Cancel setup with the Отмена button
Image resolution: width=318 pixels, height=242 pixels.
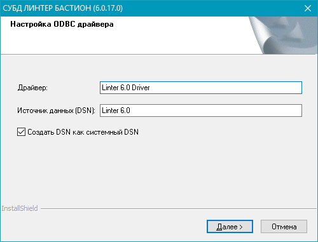(x=284, y=227)
